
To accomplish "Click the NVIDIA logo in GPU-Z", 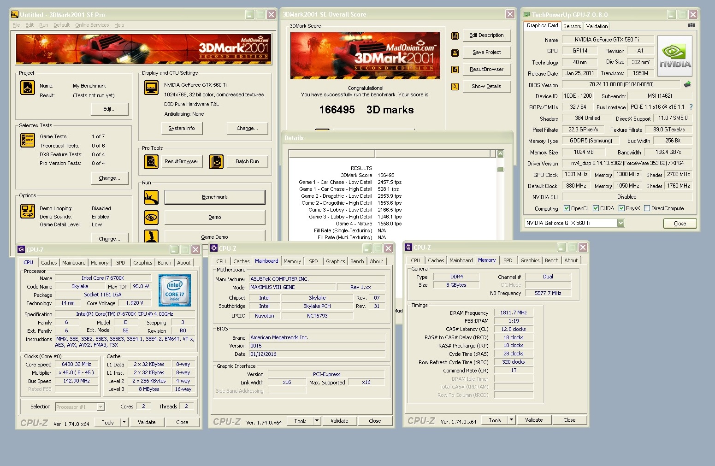I will pos(675,56).
